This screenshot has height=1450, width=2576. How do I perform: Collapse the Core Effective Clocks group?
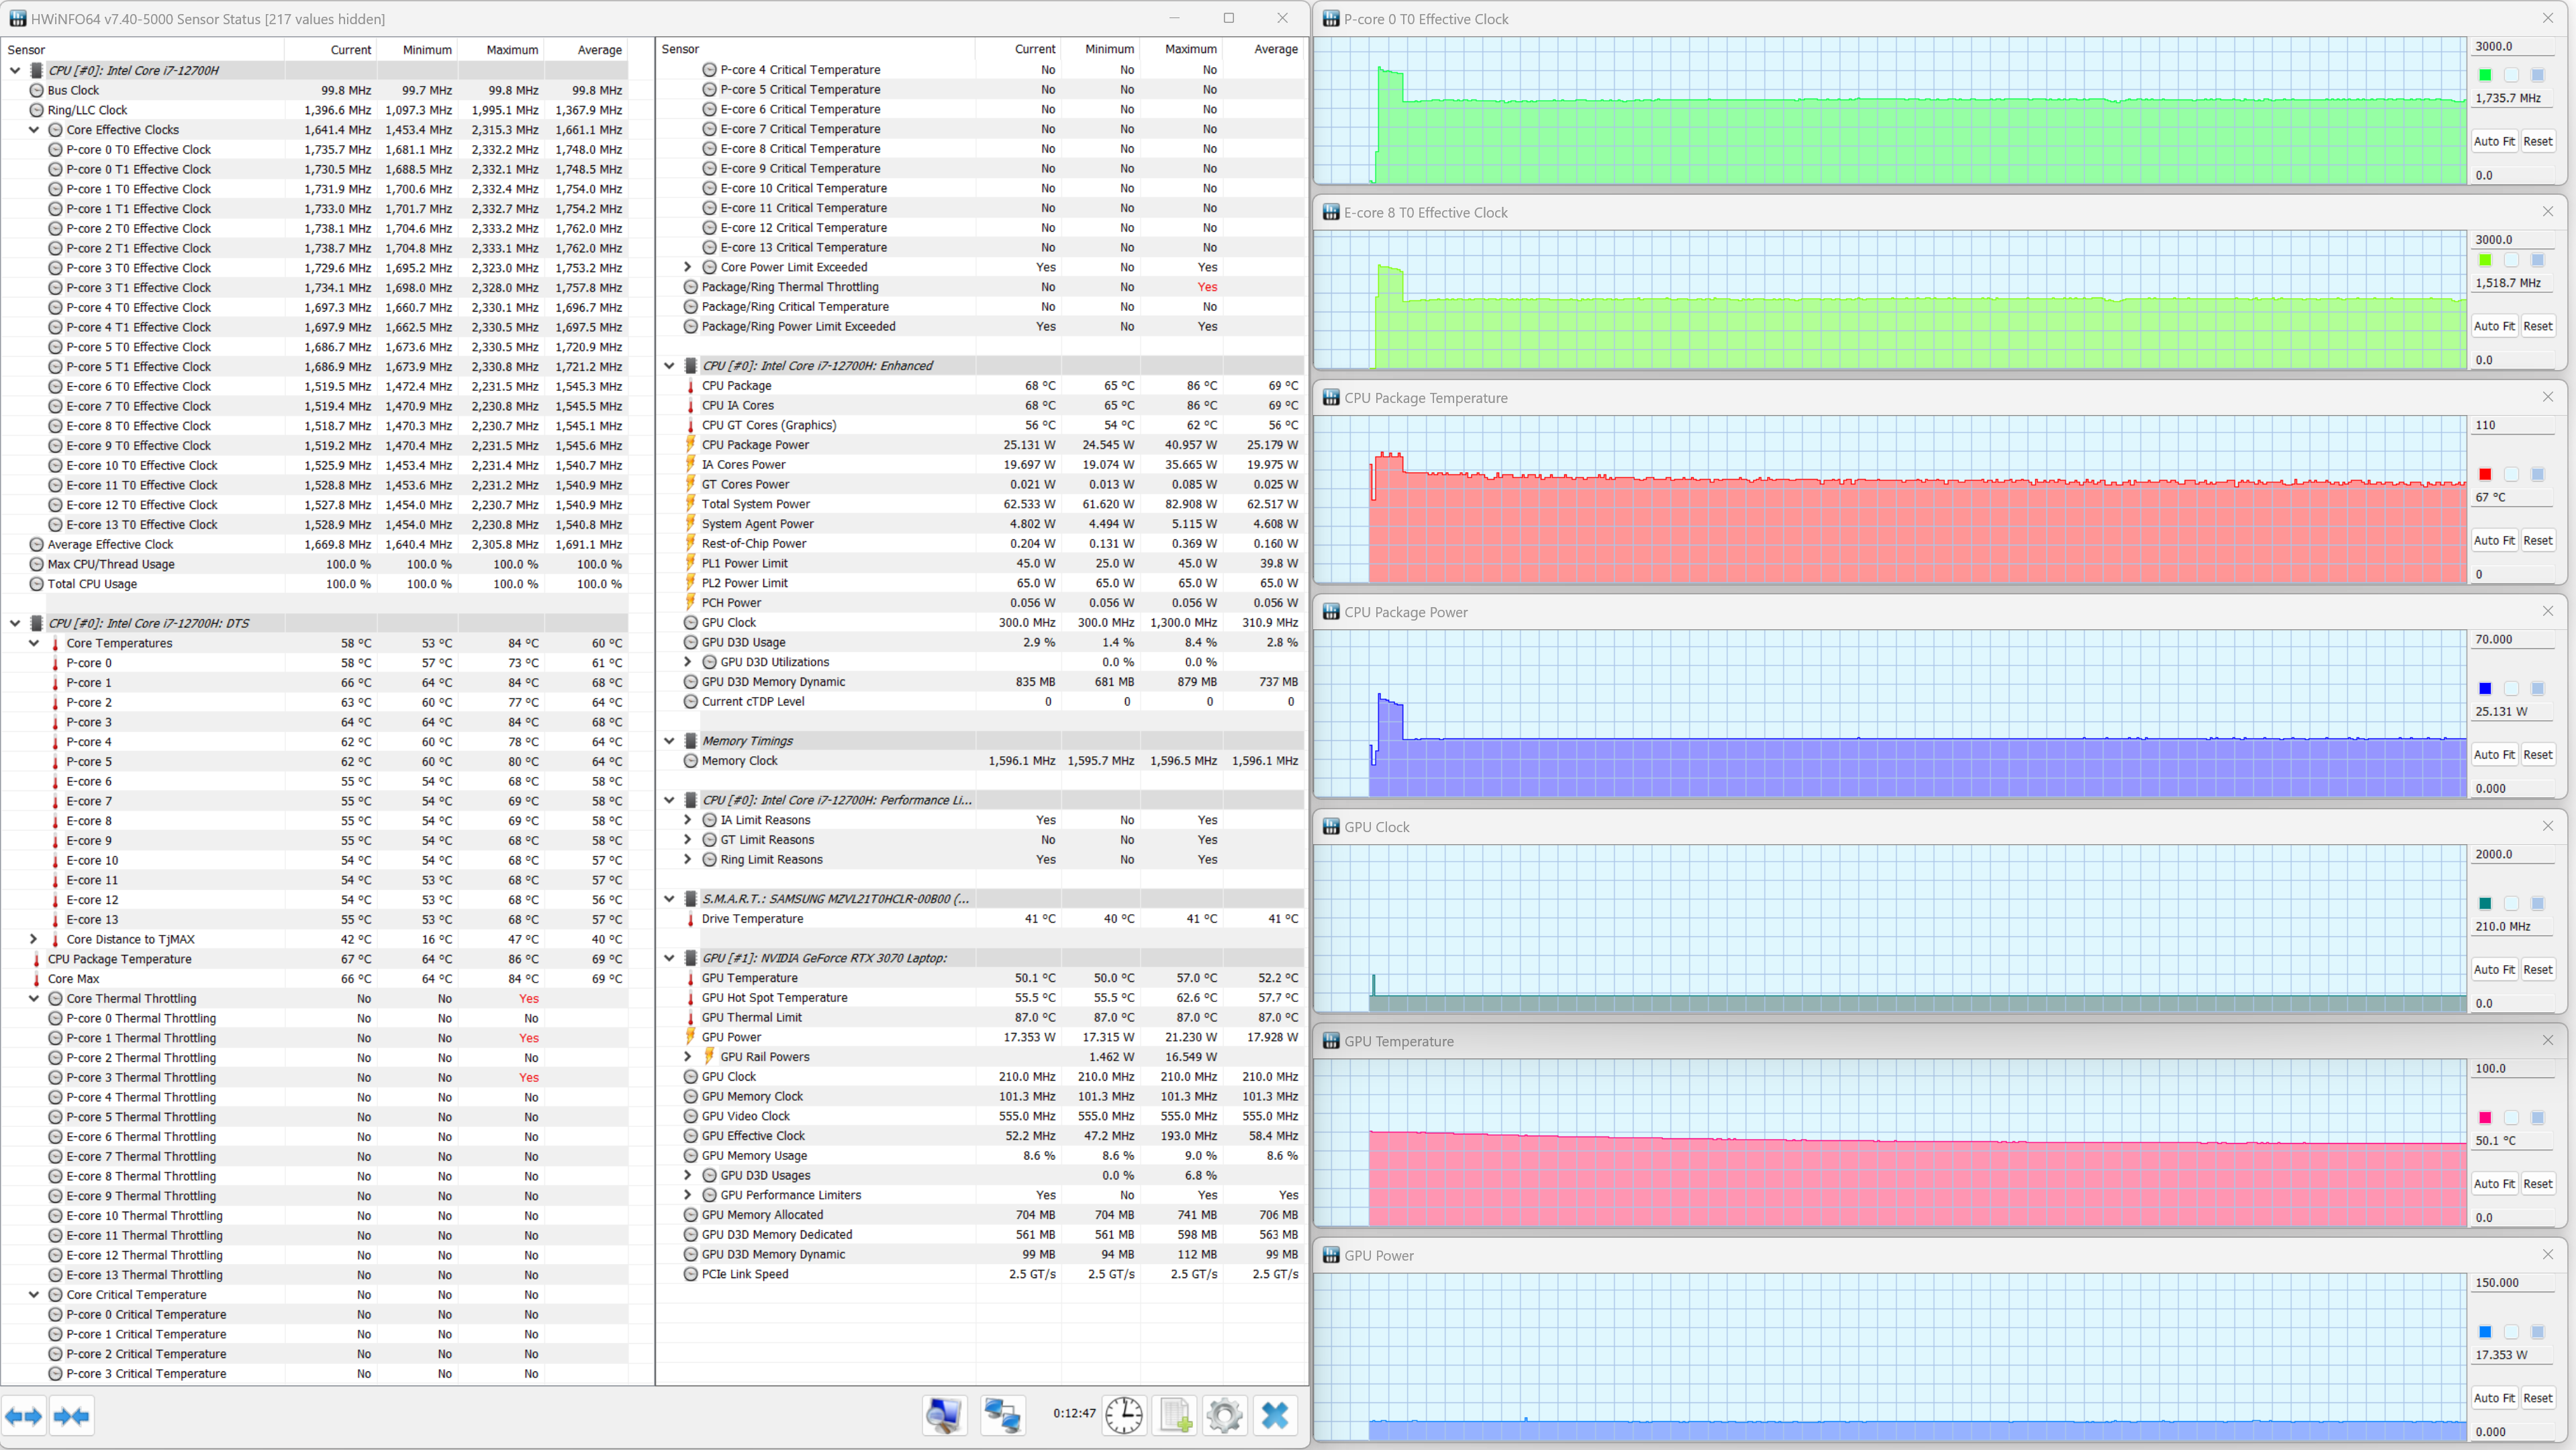point(34,130)
